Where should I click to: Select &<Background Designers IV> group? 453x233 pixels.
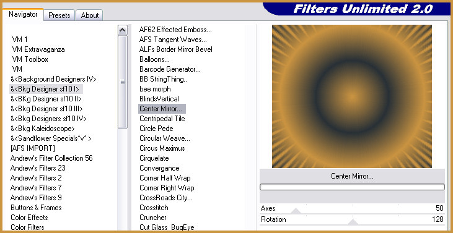click(53, 79)
